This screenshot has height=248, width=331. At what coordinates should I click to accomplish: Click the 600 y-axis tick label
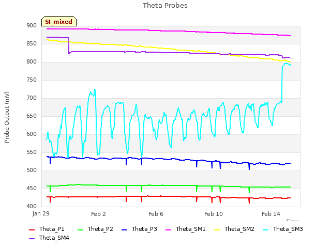32,134
